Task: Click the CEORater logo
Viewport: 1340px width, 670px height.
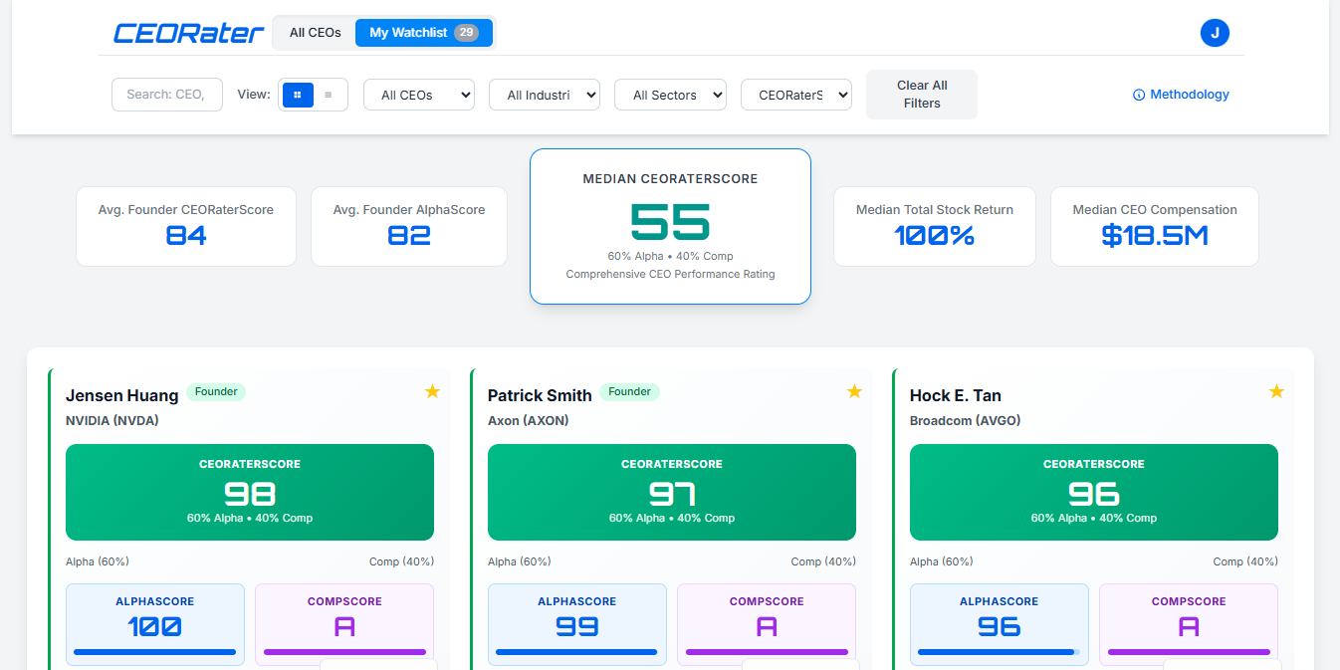Action: click(188, 33)
